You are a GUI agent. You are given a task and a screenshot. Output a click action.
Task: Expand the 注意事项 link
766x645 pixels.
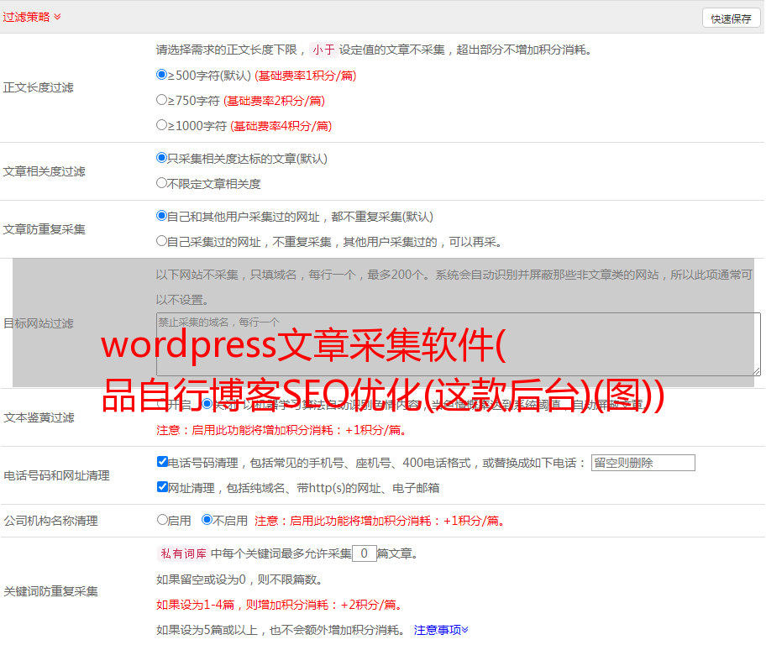pyautogui.click(x=441, y=630)
